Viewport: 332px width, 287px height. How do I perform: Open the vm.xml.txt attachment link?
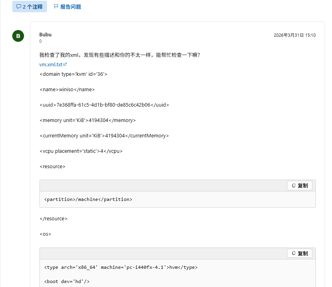coord(51,64)
